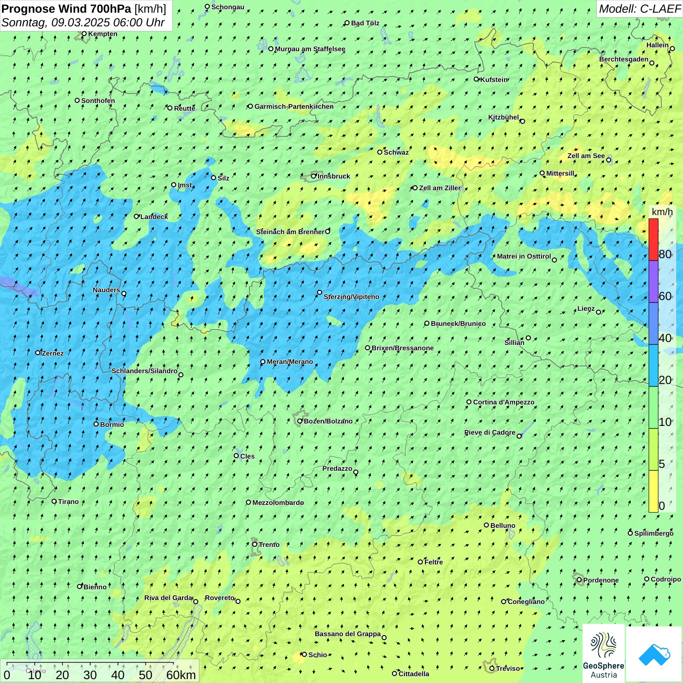
Task: Click the Pordenone city label
Action: (x=601, y=580)
